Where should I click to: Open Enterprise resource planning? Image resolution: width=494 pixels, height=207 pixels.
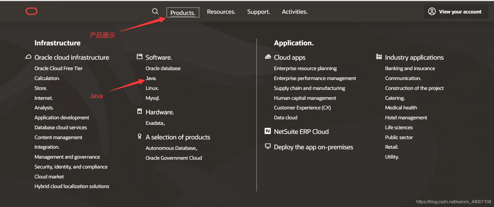[x=305, y=68]
